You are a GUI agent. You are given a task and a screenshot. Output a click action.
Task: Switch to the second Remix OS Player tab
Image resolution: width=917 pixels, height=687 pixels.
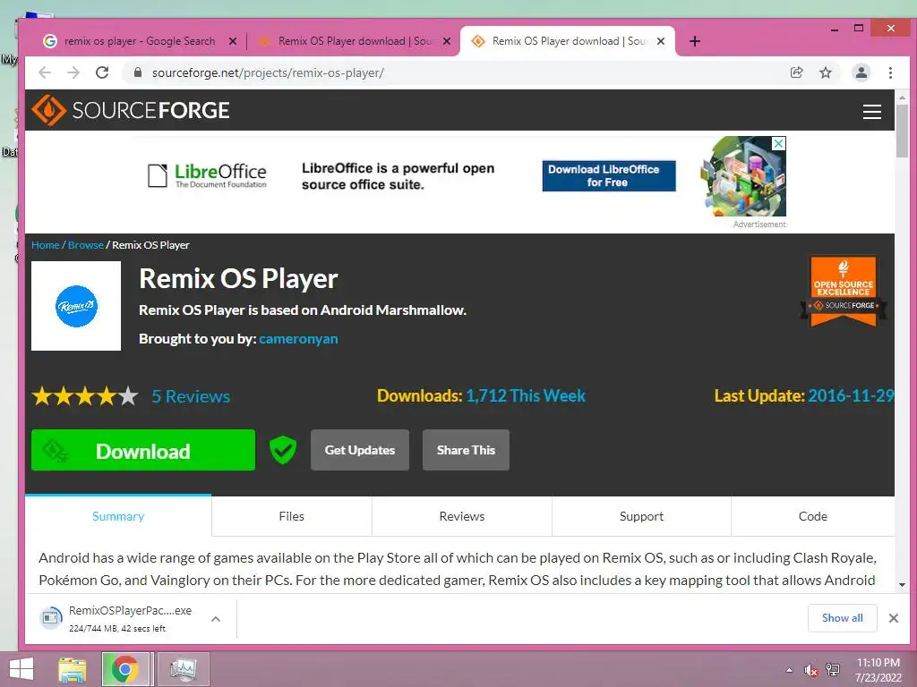pos(354,41)
